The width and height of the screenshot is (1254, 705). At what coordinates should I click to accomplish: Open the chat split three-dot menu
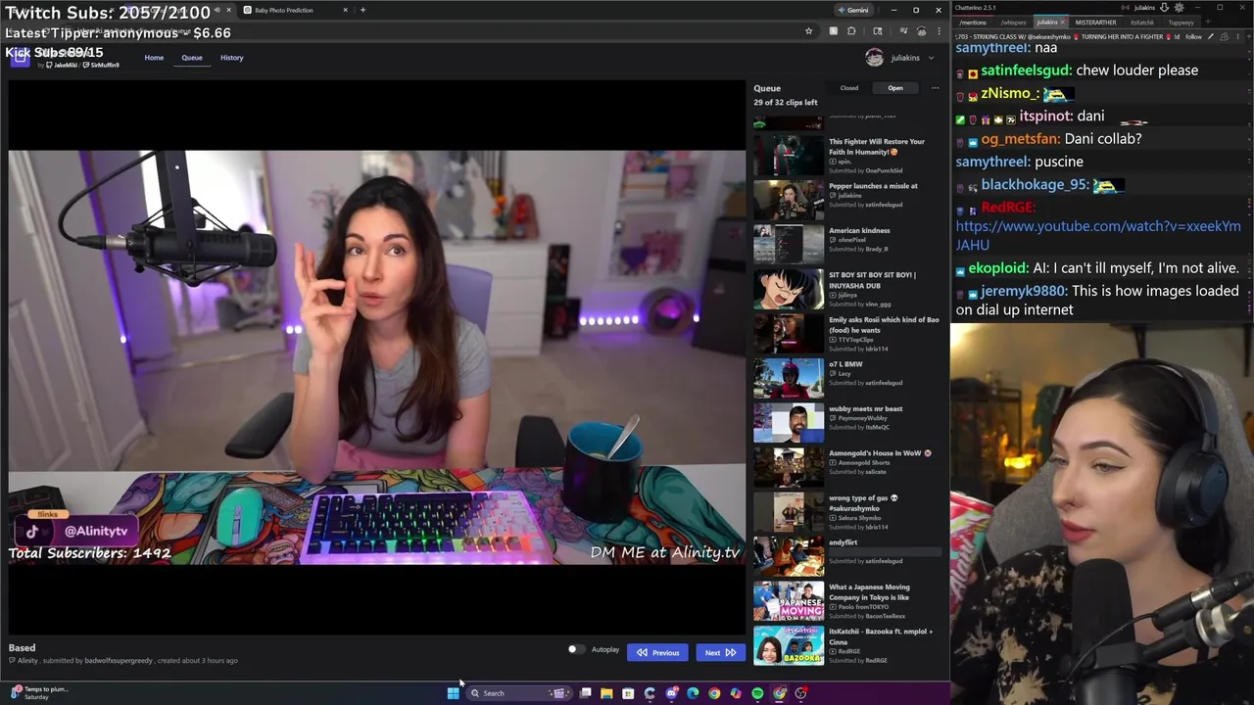coord(1237,37)
